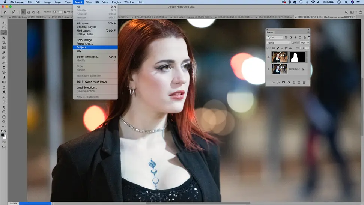Toggle pixel layer filter in Layers panel

point(286,38)
